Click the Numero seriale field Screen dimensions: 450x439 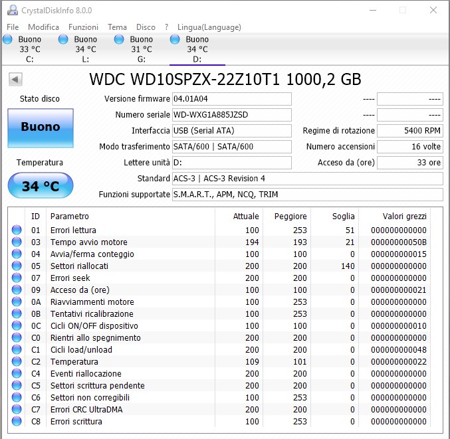(x=231, y=115)
